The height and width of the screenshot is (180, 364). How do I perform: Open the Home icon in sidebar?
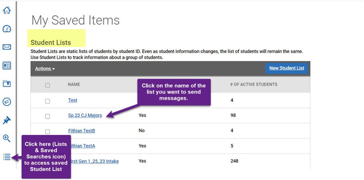point(7,10)
